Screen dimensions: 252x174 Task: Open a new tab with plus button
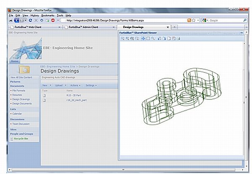[x=175, y=27]
